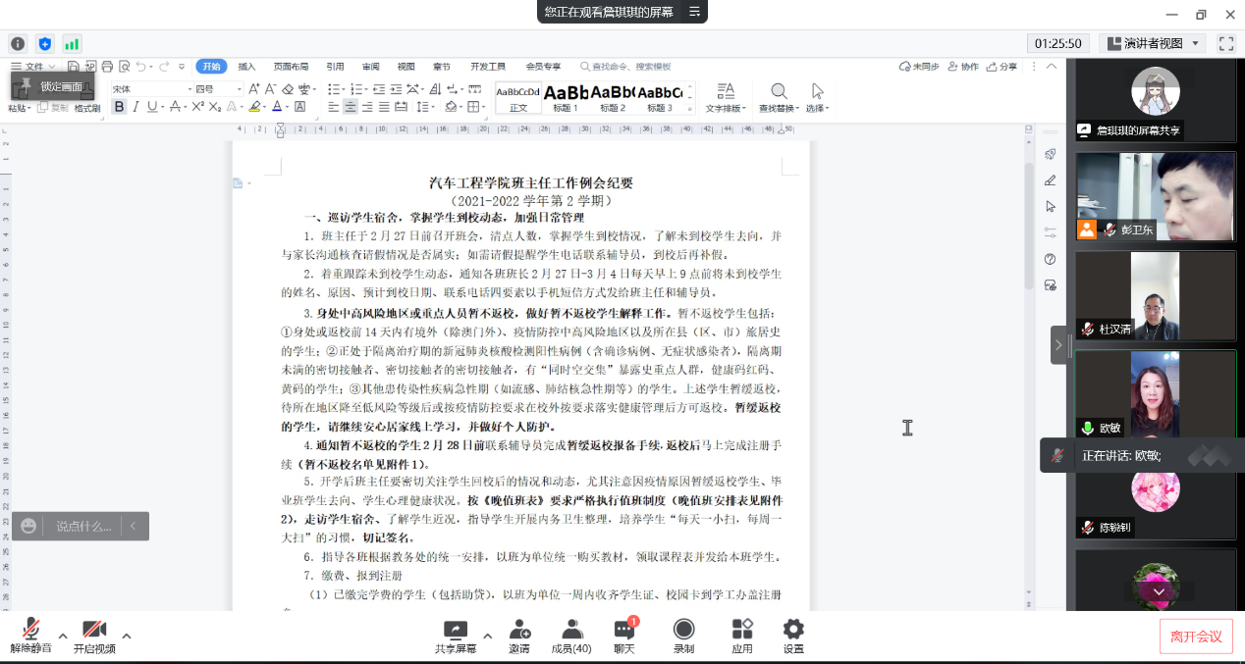Expand audio options arrow beside microphone
Image resolution: width=1245 pixels, height=664 pixels.
point(63,636)
